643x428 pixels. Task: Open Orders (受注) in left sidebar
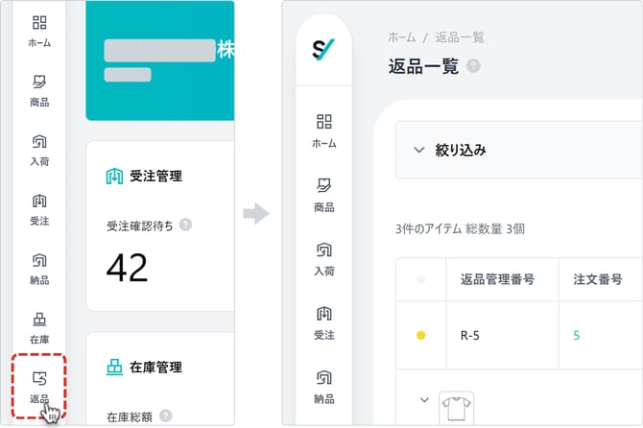pos(39,207)
